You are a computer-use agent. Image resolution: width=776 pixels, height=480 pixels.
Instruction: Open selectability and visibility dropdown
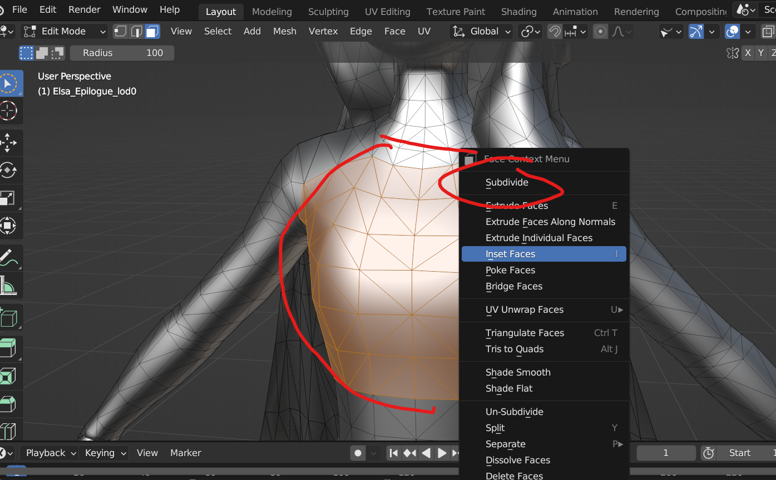[671, 31]
